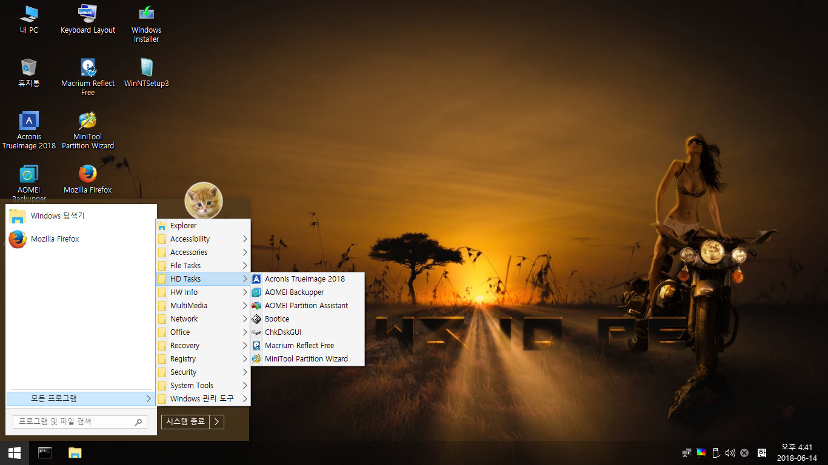Collapse the 모든 프로그램 entry
This screenshot has height=465, width=828.
80,398
